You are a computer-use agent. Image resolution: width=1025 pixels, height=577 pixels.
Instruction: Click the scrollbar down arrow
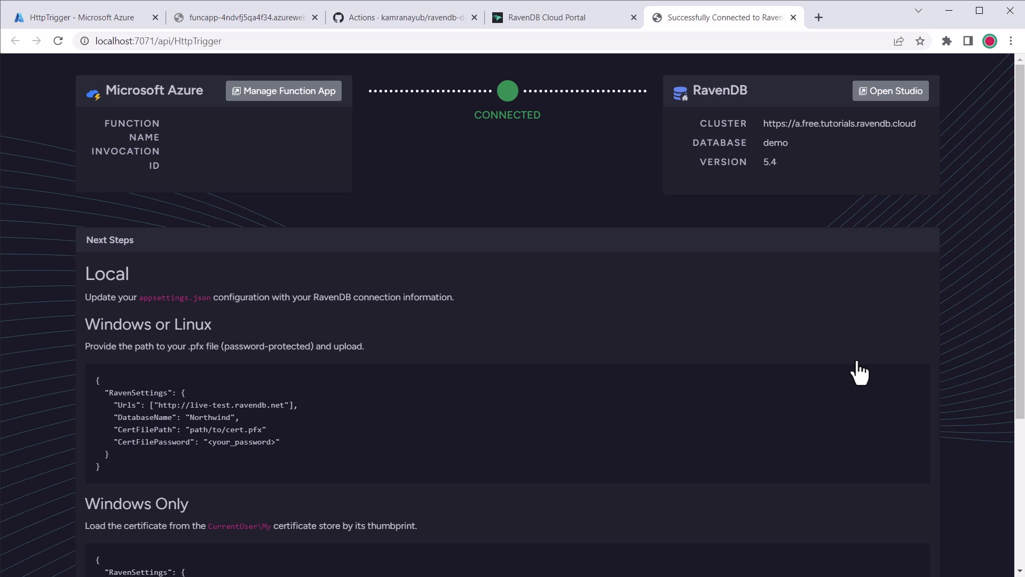coord(1020,571)
